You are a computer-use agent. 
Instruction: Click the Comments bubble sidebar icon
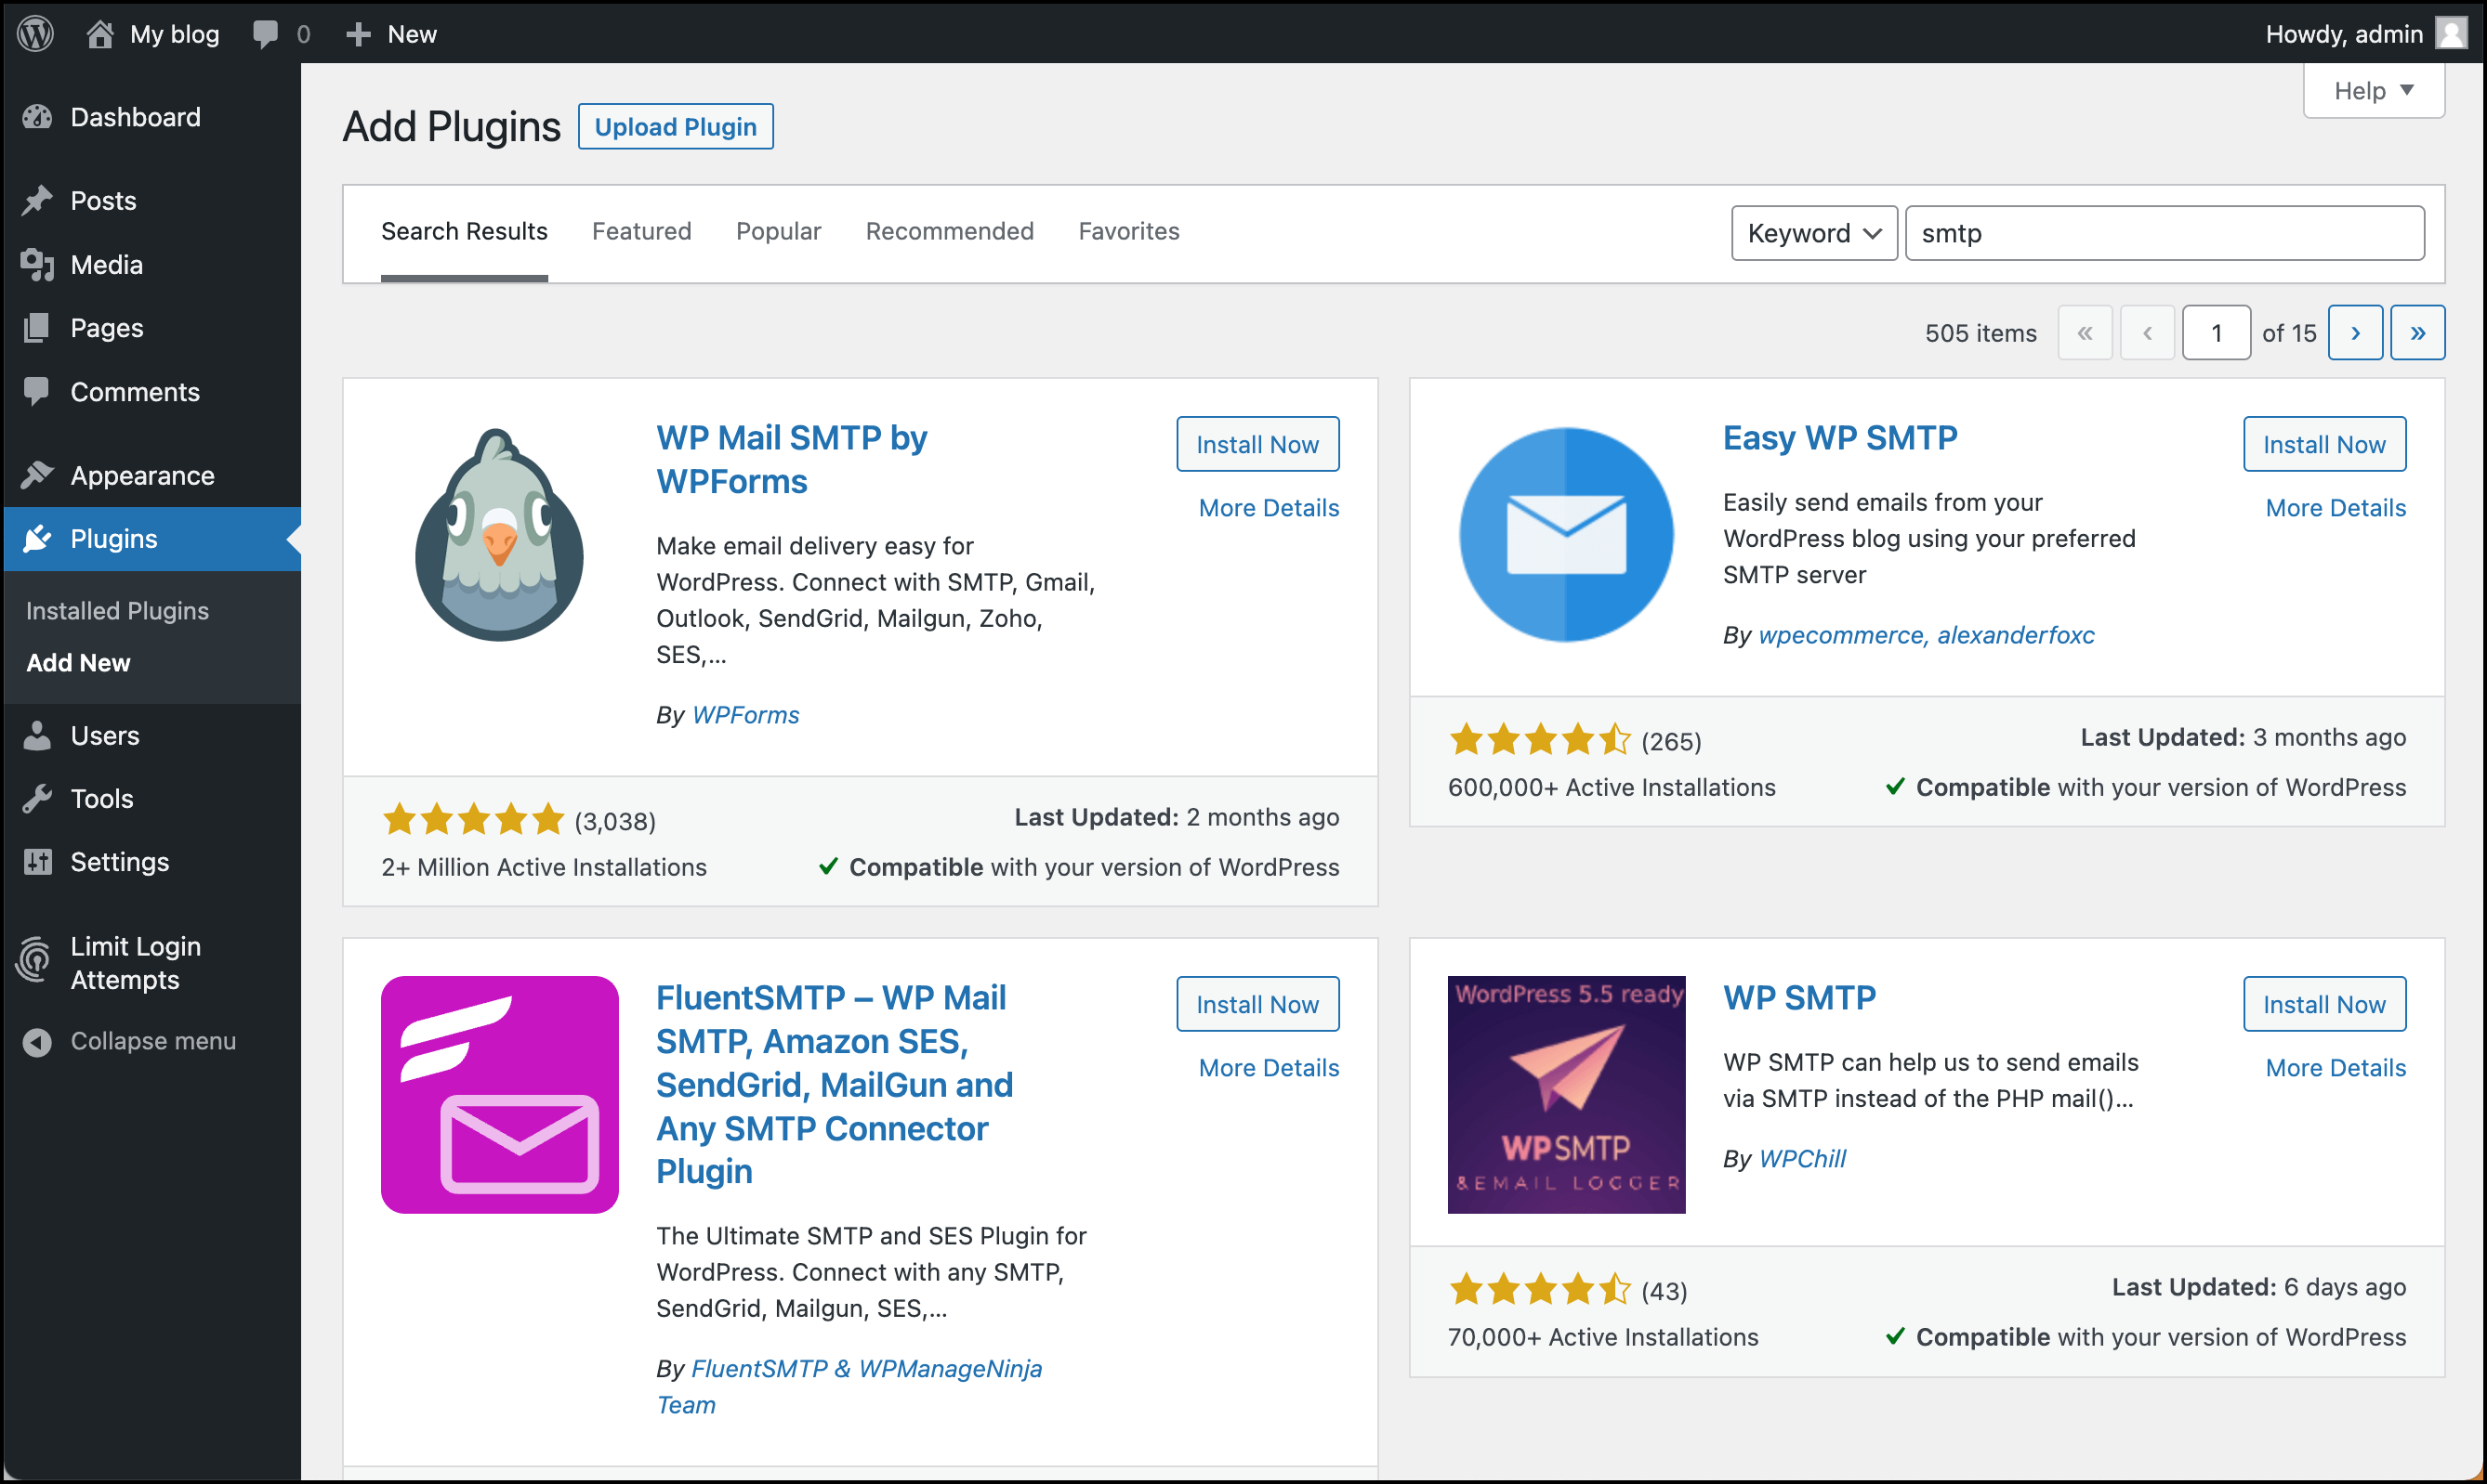[37, 391]
